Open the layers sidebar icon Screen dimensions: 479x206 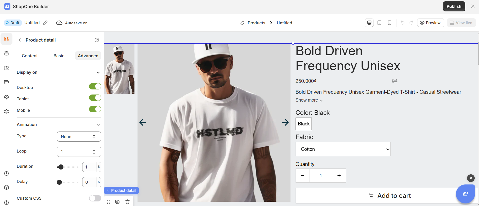click(x=7, y=187)
